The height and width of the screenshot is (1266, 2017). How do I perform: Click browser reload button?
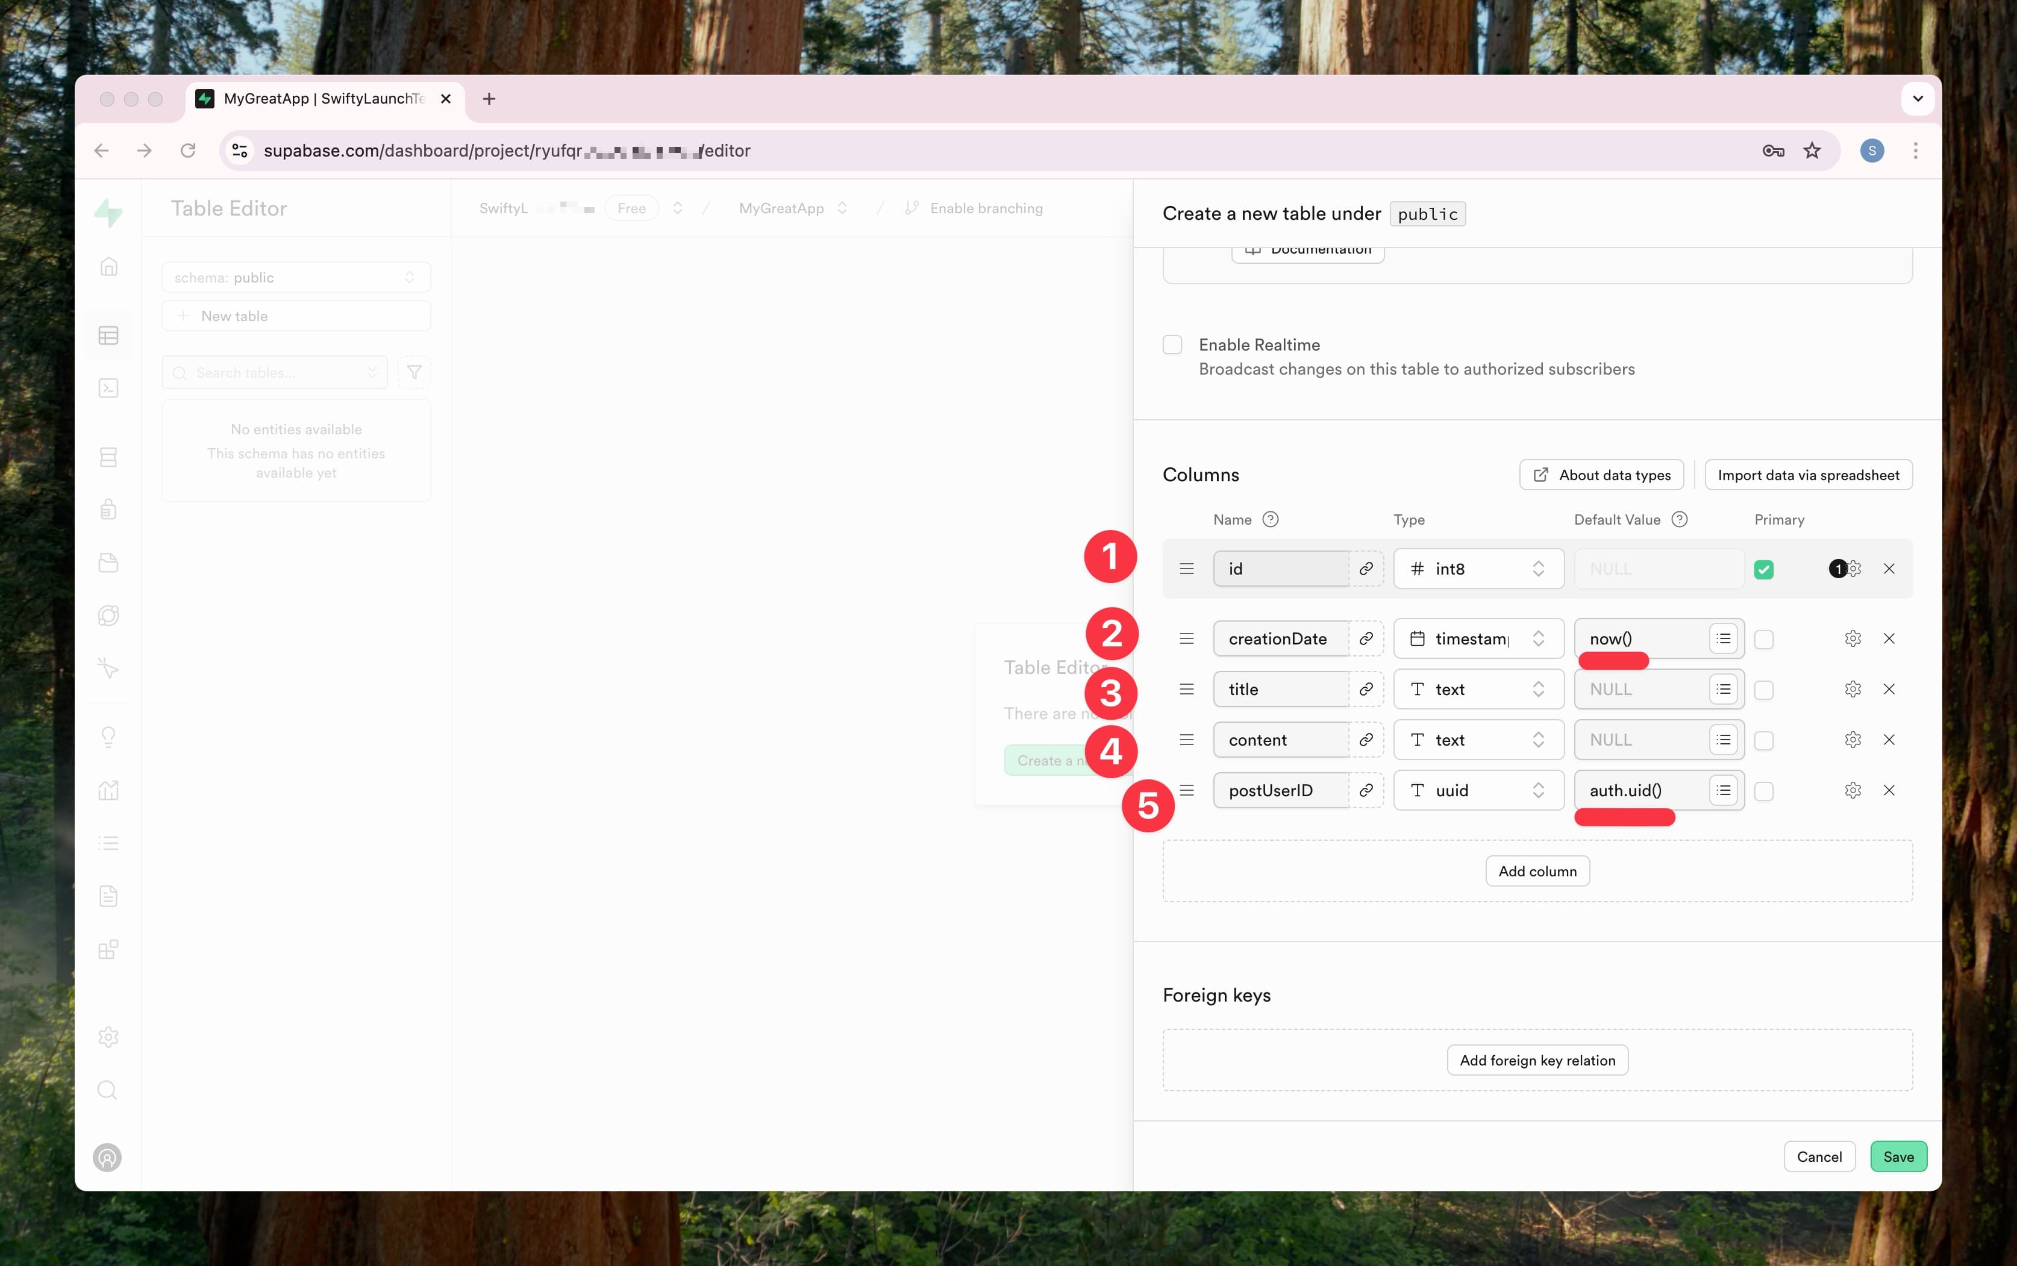(x=187, y=151)
